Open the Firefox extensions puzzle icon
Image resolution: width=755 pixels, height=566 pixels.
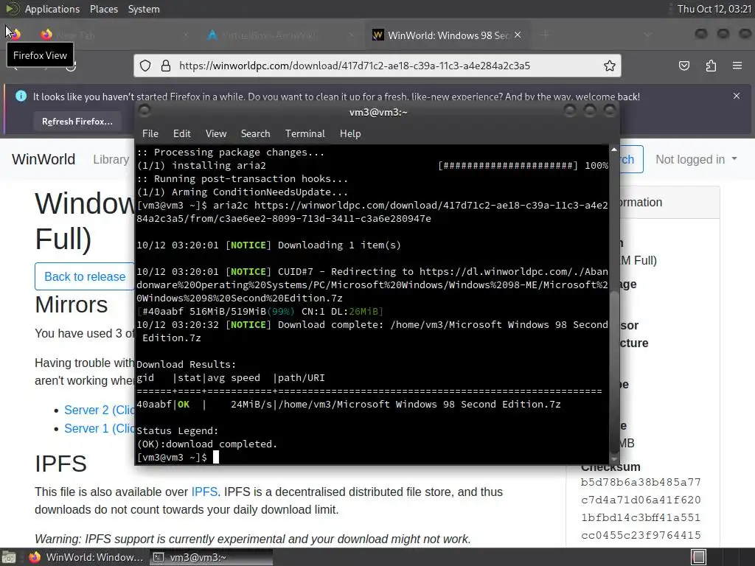coord(711,66)
